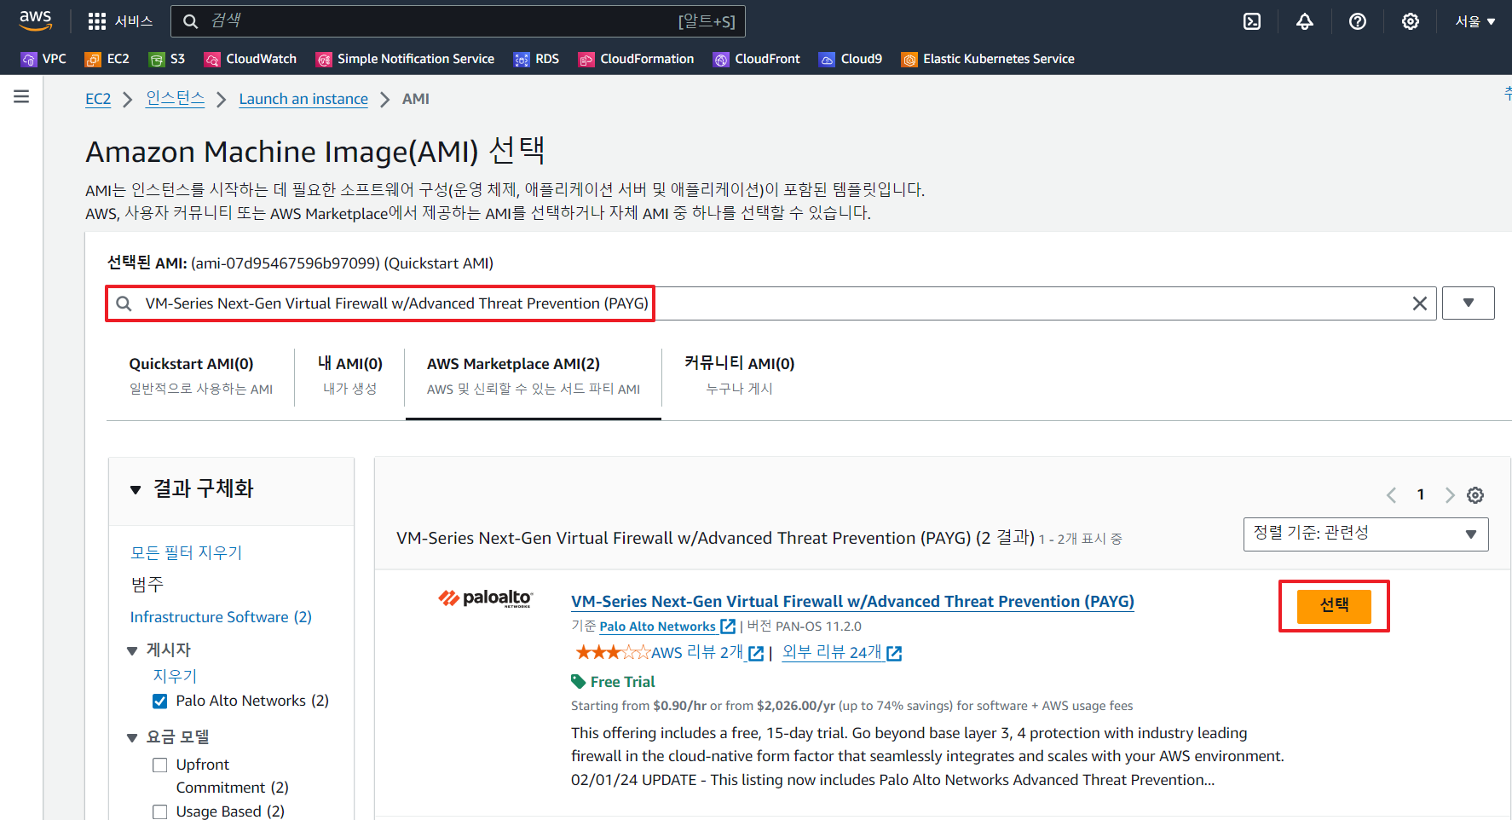The width and height of the screenshot is (1512, 820).
Task: Open the EC2 shortcut
Action: pyautogui.click(x=107, y=59)
